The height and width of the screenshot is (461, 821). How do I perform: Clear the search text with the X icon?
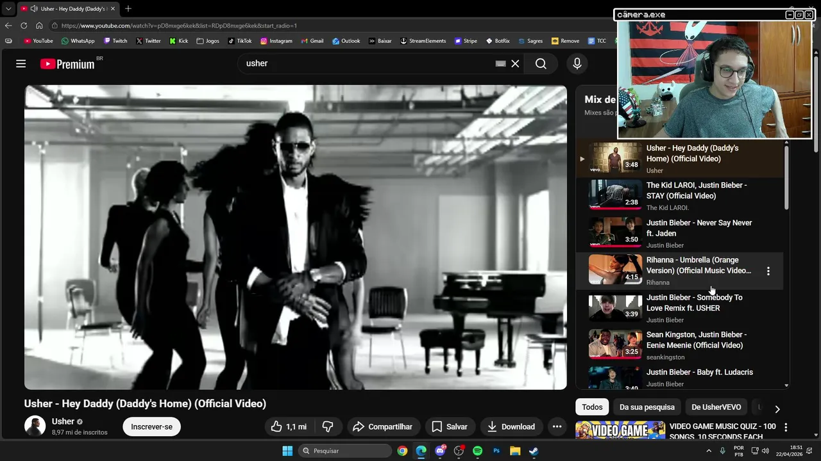pyautogui.click(x=515, y=63)
